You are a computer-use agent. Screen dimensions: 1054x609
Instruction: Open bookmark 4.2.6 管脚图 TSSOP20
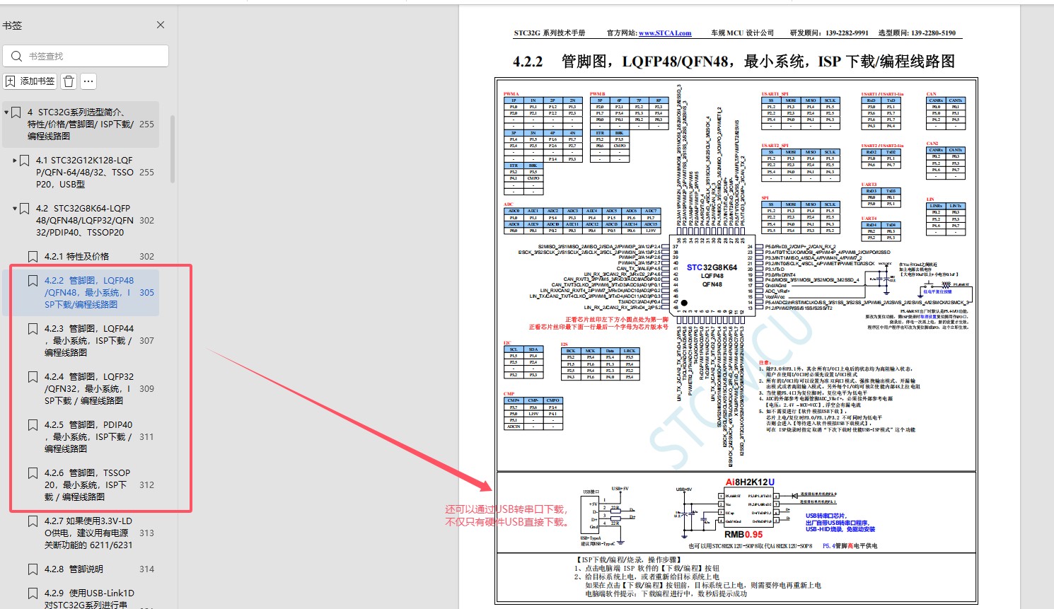pyautogui.click(x=88, y=485)
